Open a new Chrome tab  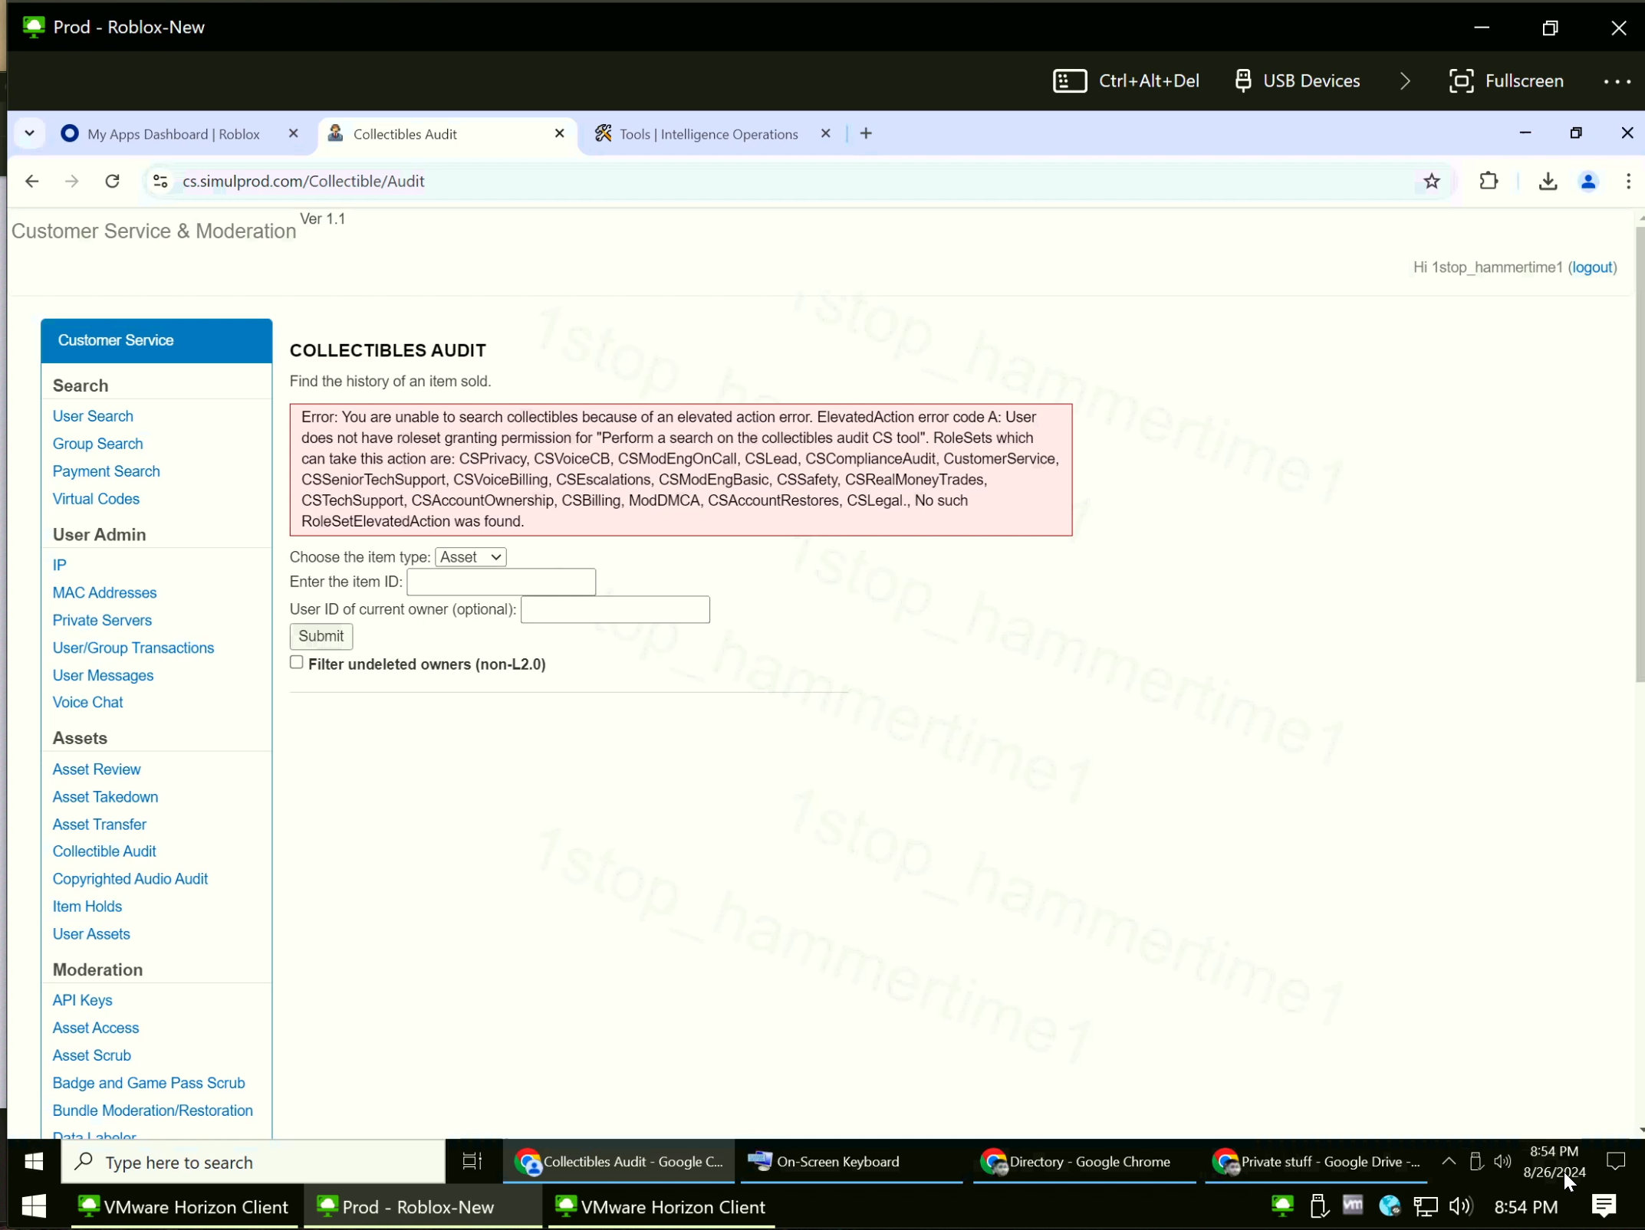(x=866, y=133)
